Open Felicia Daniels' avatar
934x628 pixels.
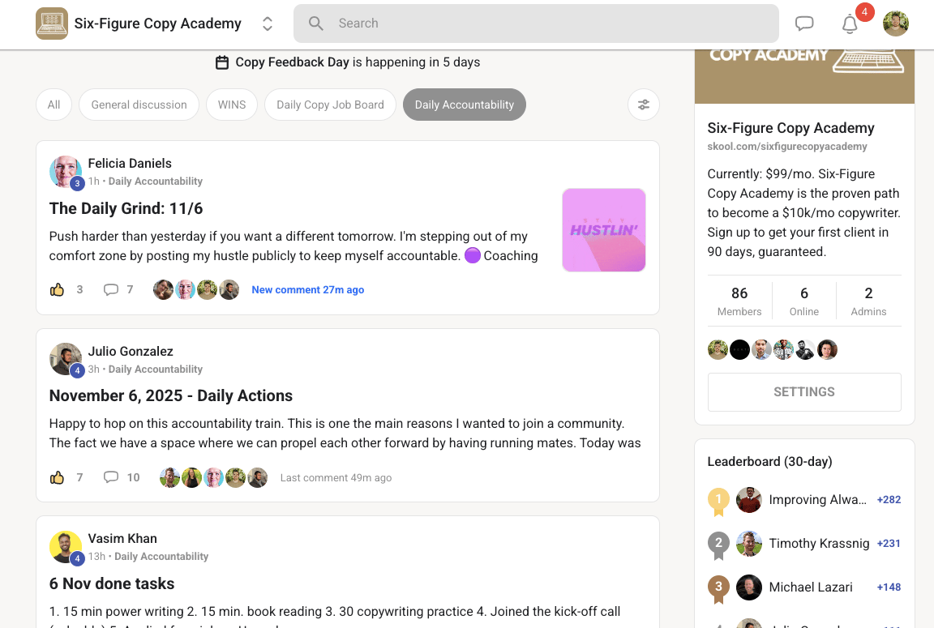point(66,172)
